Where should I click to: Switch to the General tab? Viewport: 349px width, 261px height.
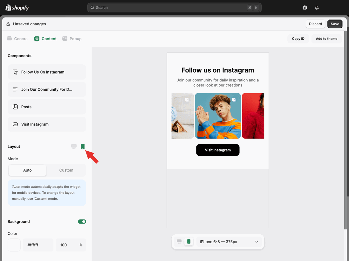[18, 38]
